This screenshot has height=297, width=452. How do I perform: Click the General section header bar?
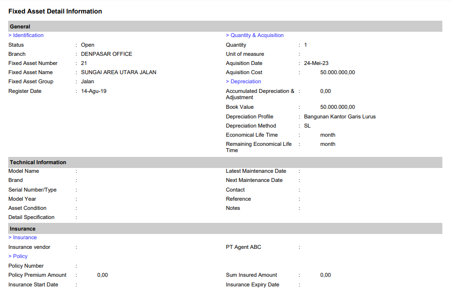(x=225, y=26)
